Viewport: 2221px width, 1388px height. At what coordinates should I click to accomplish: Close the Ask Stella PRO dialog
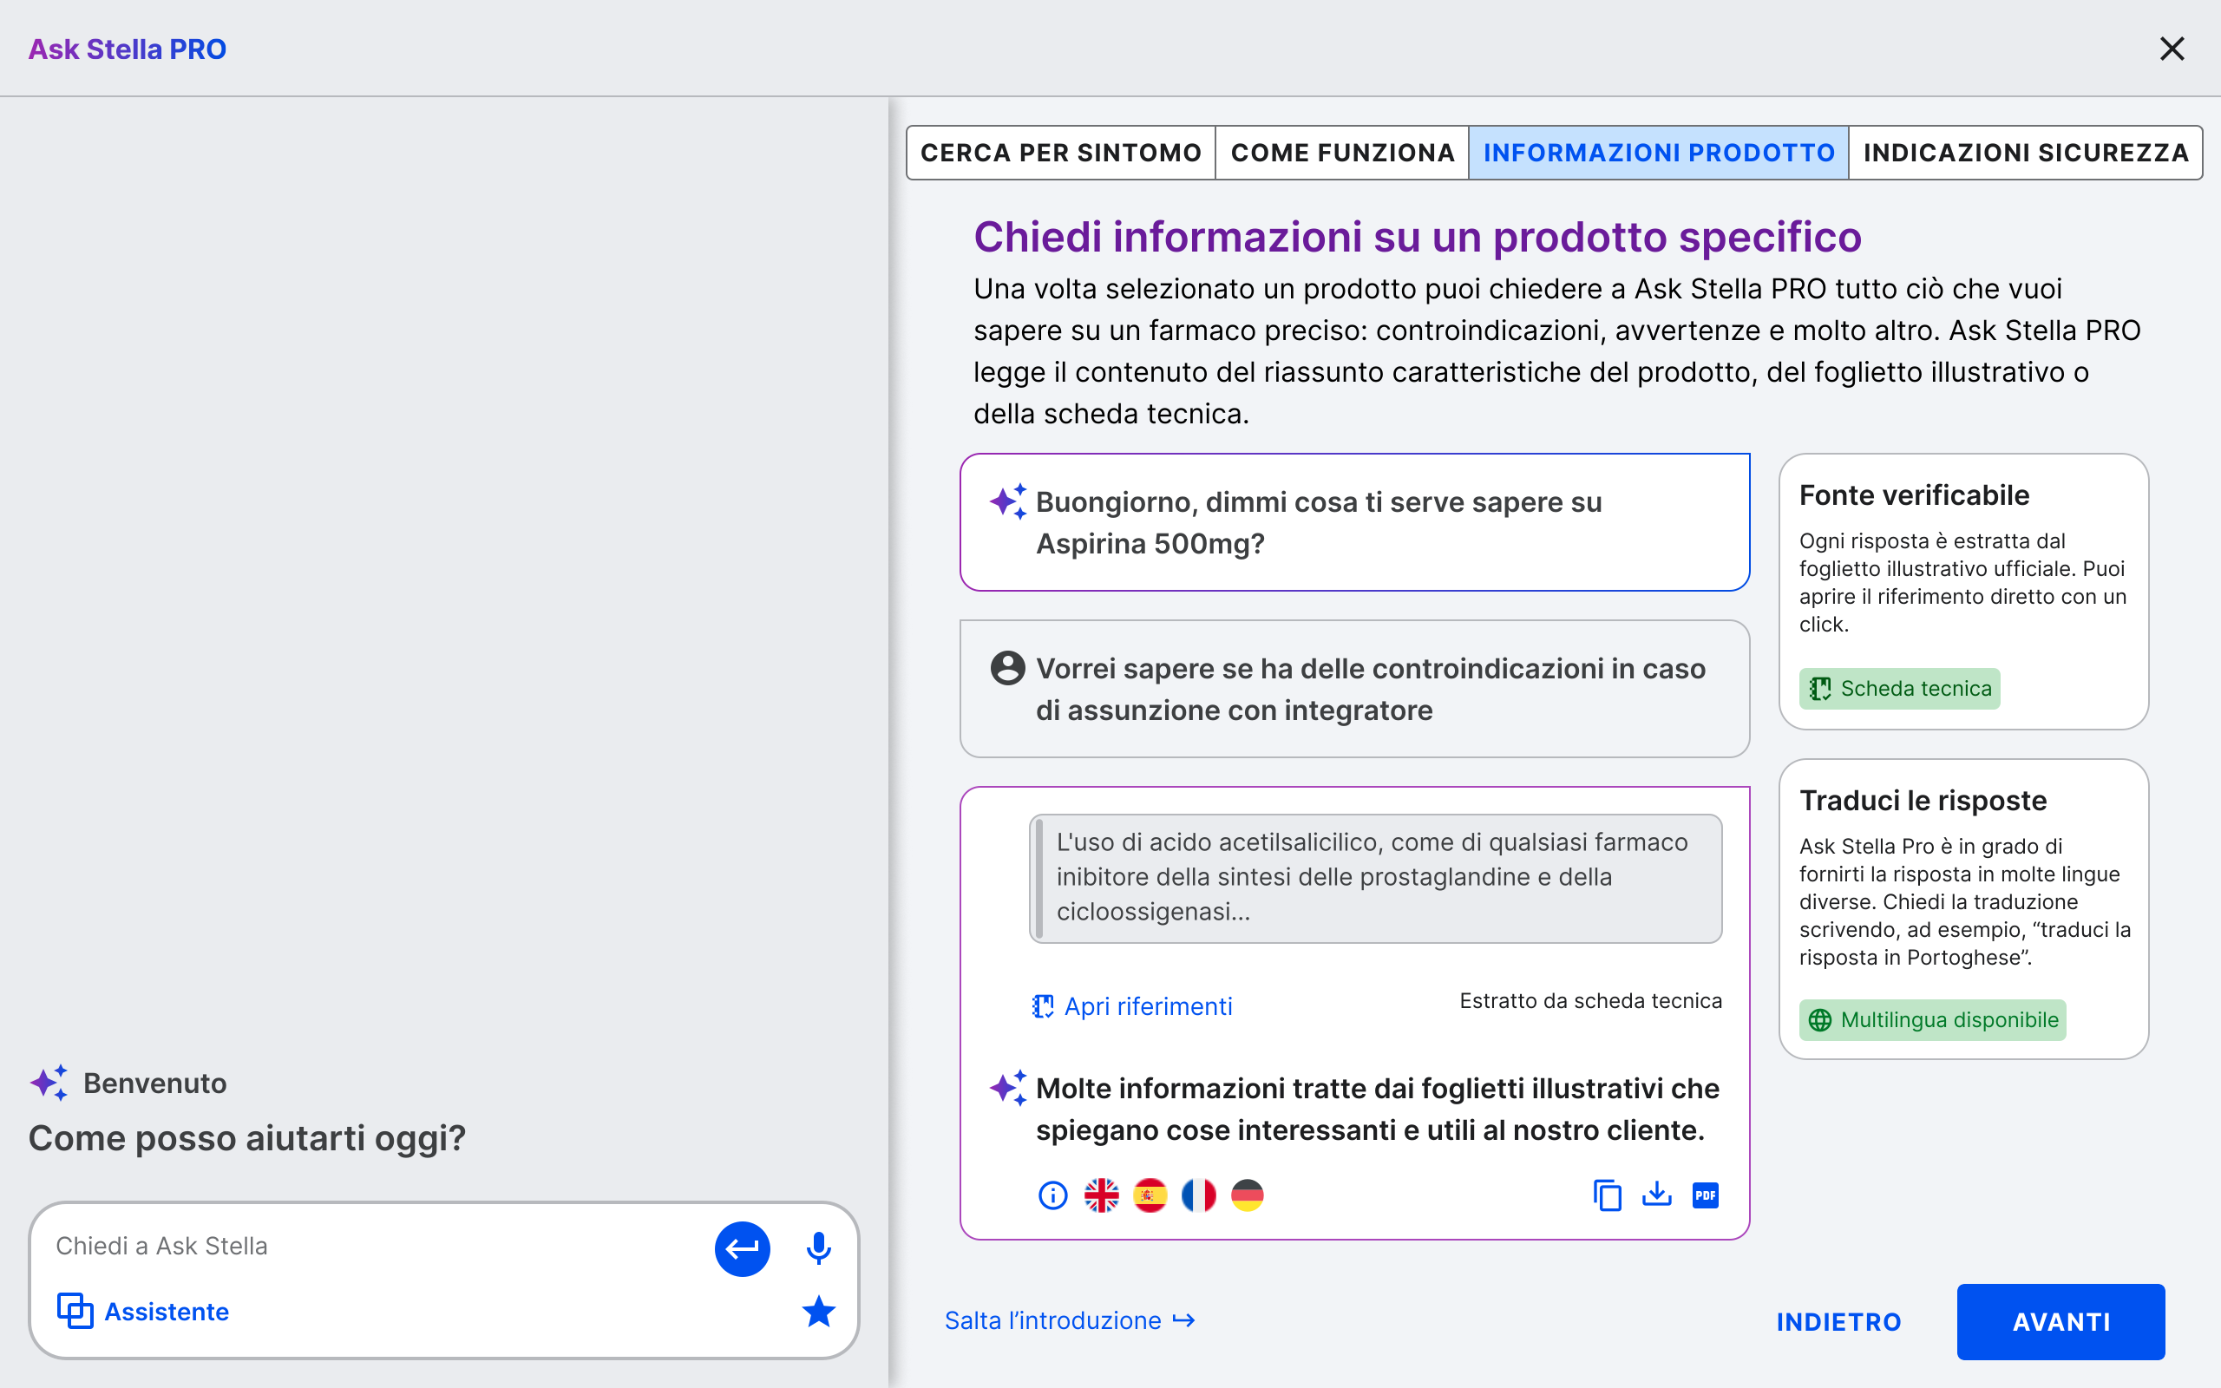(x=2172, y=49)
